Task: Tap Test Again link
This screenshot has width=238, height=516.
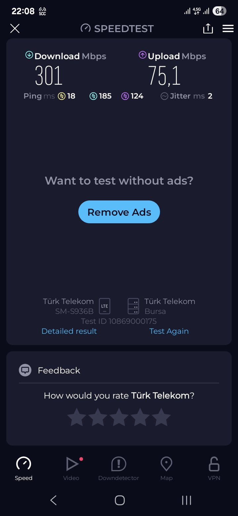Action: tap(169, 331)
